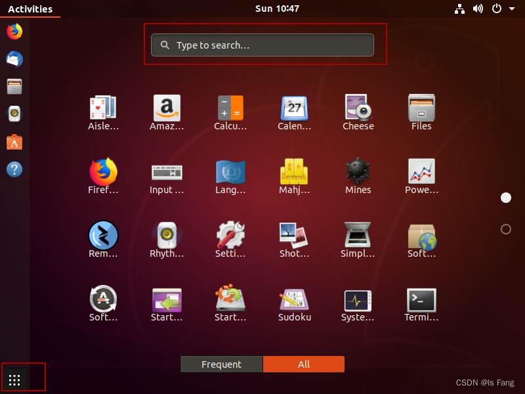Open Thunderbird Mail from the dock

(x=14, y=59)
